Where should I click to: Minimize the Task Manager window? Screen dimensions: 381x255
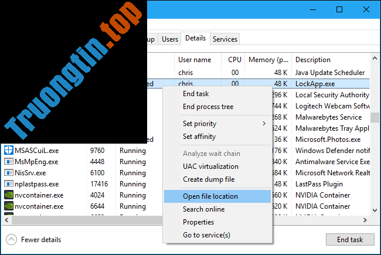(313, 10)
